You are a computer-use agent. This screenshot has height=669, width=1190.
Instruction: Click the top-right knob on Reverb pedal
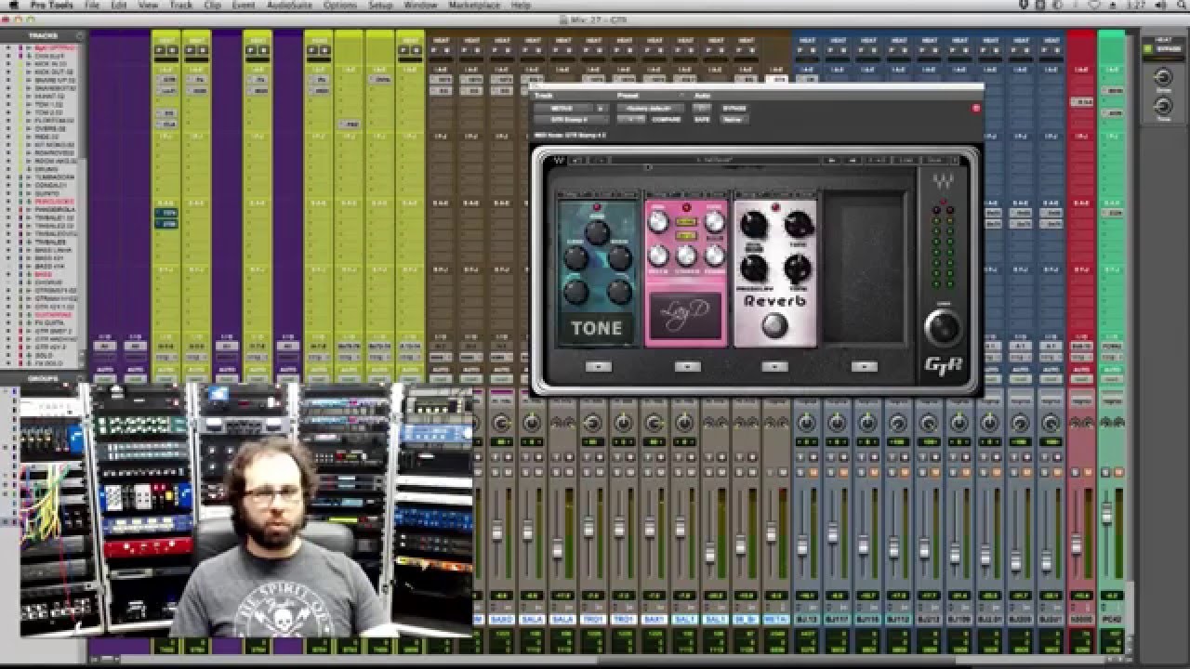coord(799,224)
